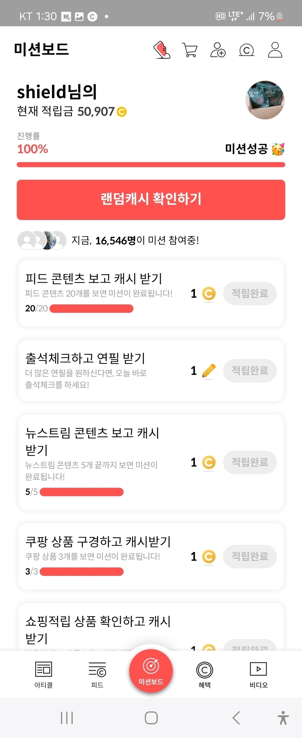Switch to the 피드 tab

pyautogui.click(x=97, y=674)
